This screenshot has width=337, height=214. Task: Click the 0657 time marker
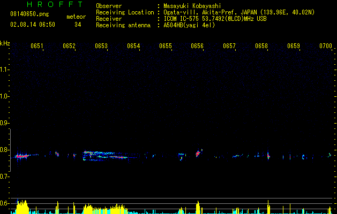pos(229,45)
